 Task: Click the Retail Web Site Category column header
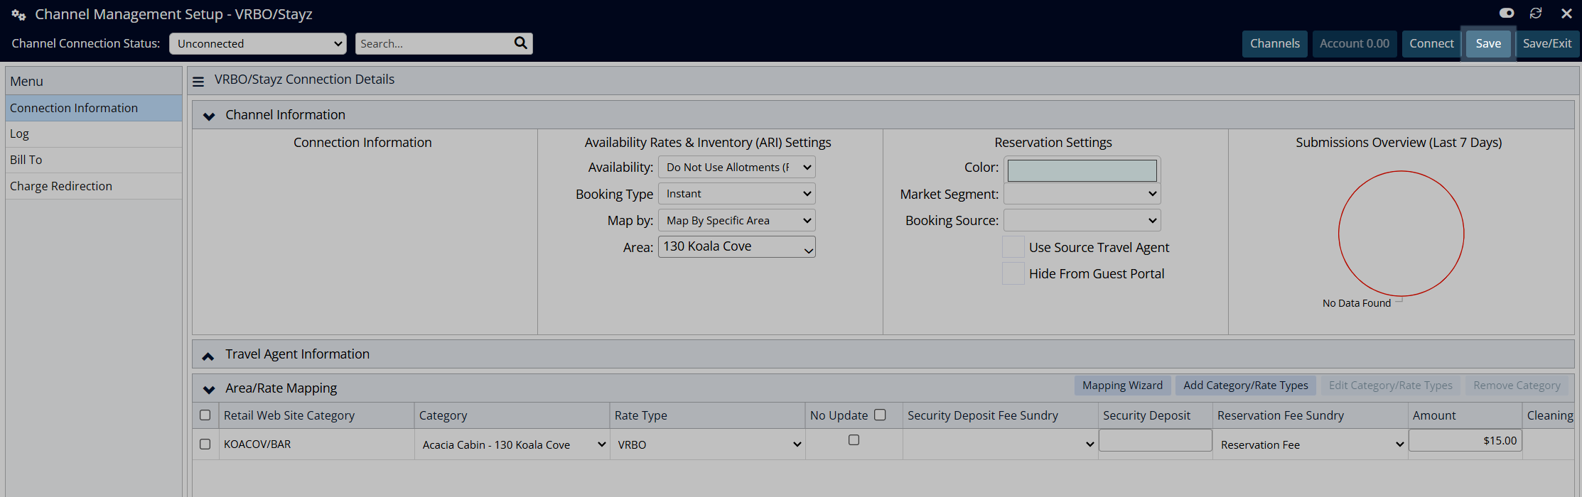tap(316, 415)
